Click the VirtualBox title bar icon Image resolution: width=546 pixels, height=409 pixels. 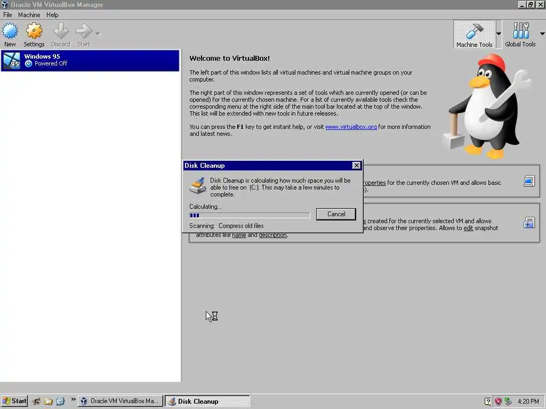click(4, 4)
